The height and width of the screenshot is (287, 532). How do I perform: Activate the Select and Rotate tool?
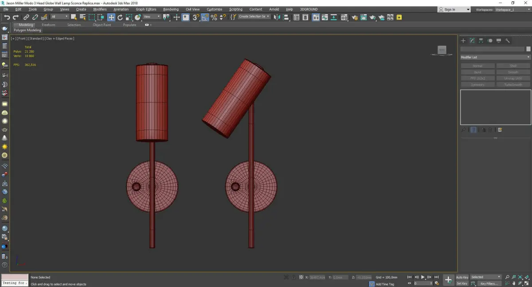click(x=120, y=17)
